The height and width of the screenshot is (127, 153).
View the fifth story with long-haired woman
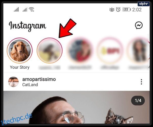point(139,51)
